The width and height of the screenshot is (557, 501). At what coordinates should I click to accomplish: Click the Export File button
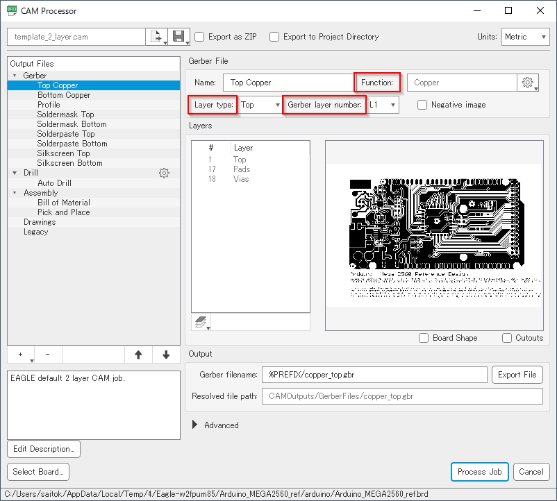(517, 375)
